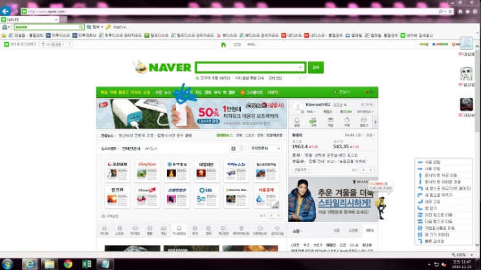
Task: Open Internet Explorer from the taskbar
Action: pos(30,264)
